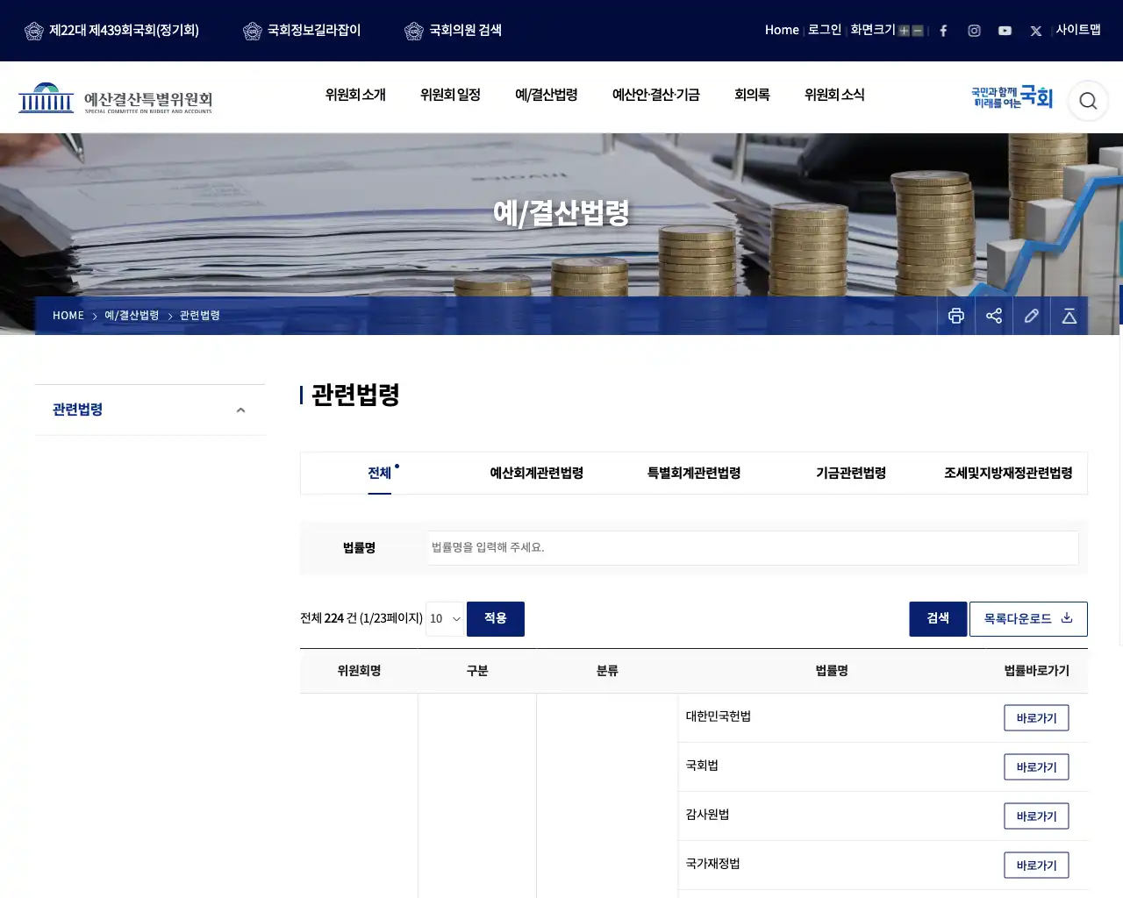This screenshot has width=1123, height=898.
Task: Click the magnifier search icon in header
Action: coord(1088,101)
